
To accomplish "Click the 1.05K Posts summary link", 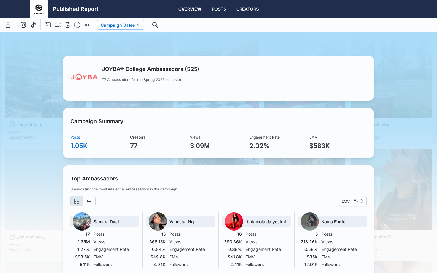I will point(79,146).
